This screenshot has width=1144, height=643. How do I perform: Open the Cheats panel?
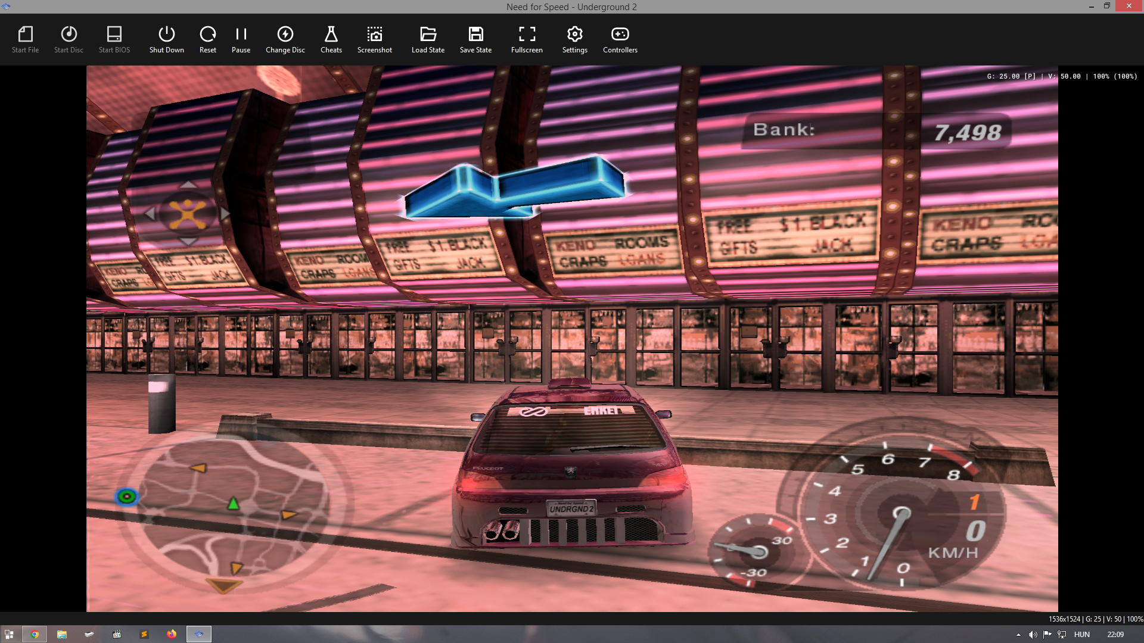click(331, 39)
